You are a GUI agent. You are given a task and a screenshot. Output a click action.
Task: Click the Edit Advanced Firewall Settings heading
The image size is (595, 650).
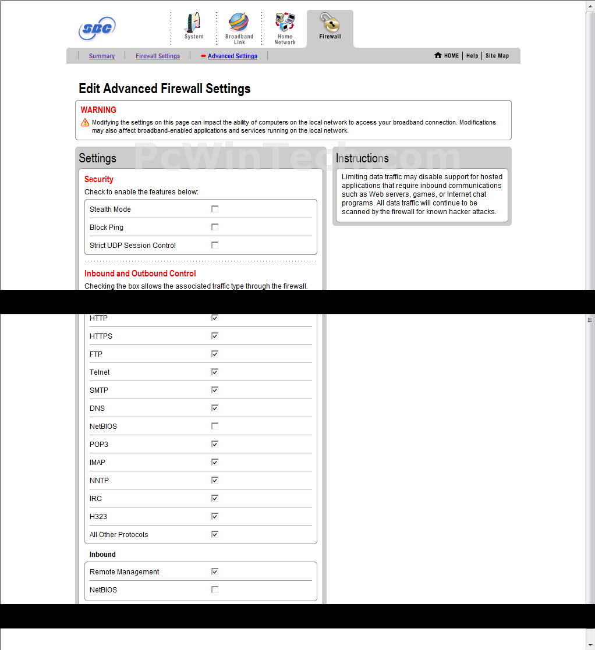point(165,88)
